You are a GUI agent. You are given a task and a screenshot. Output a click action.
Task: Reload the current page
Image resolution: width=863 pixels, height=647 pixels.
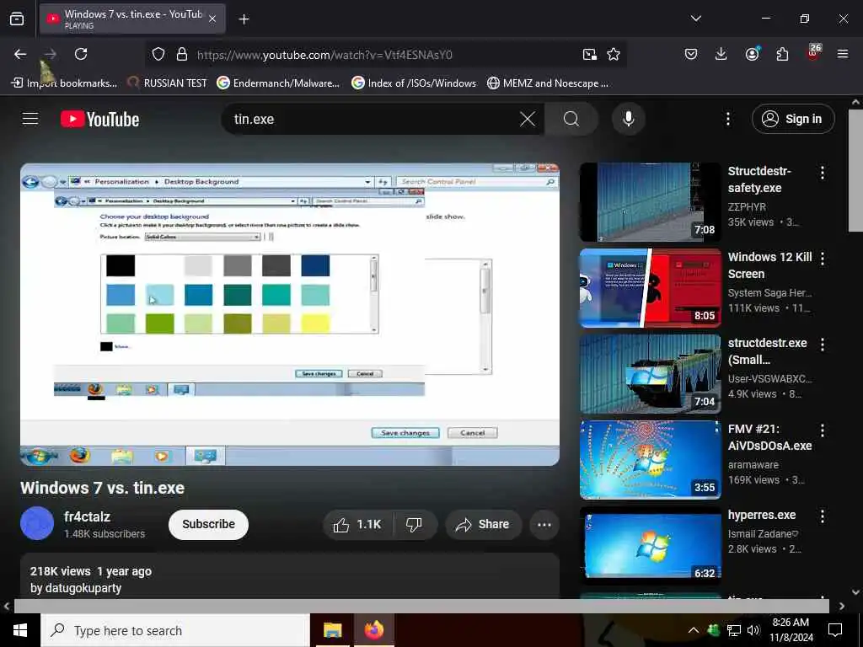[x=81, y=54]
